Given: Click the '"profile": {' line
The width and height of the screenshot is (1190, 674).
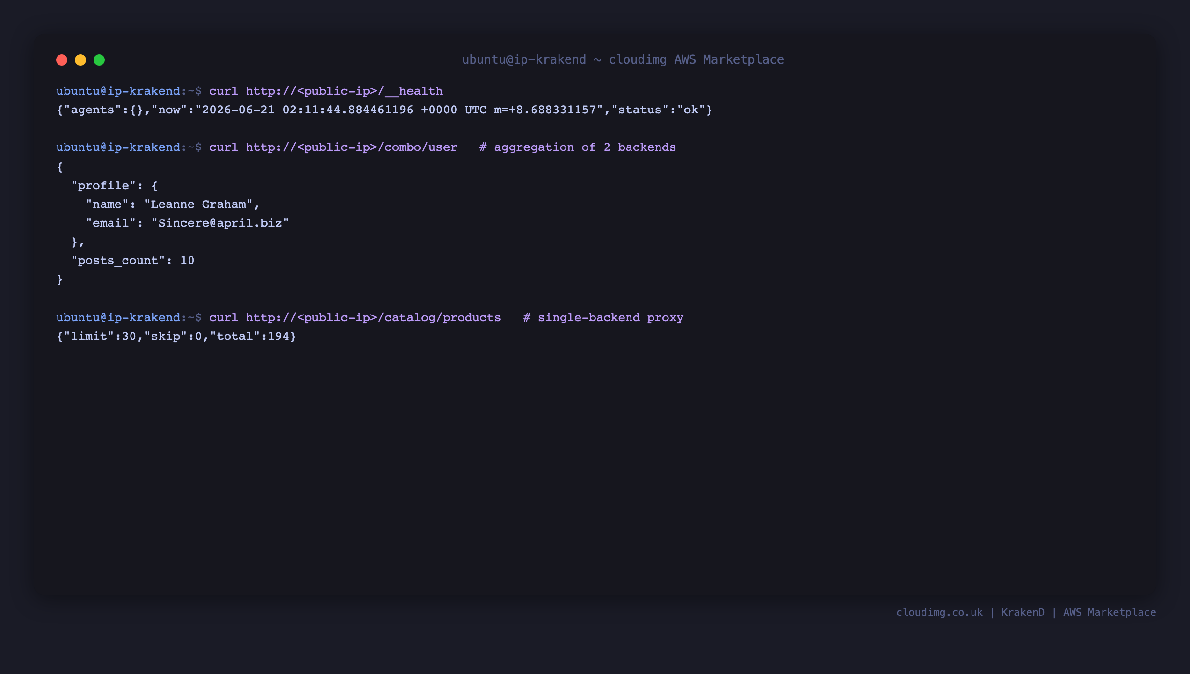Looking at the screenshot, I should point(115,185).
